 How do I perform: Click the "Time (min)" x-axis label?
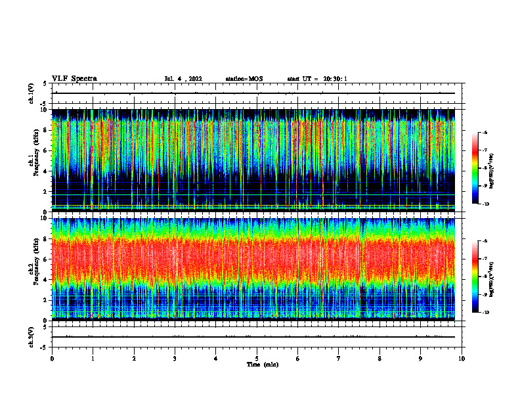pyautogui.click(x=263, y=365)
